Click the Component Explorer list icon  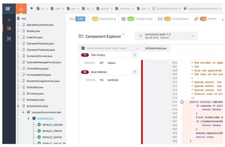81,36
